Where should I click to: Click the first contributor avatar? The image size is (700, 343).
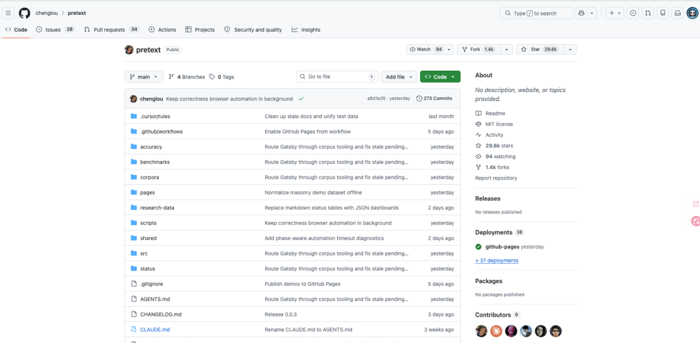coord(481,331)
